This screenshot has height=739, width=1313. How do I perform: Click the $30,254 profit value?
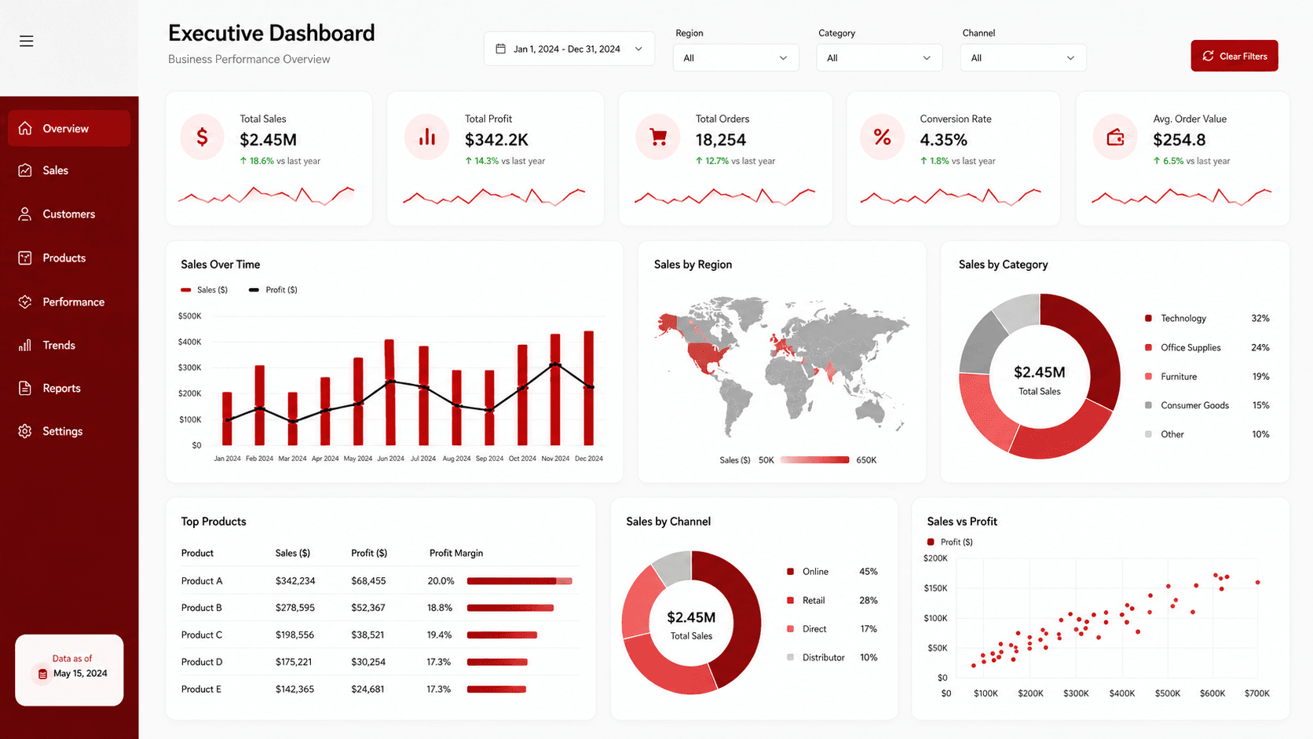point(368,662)
